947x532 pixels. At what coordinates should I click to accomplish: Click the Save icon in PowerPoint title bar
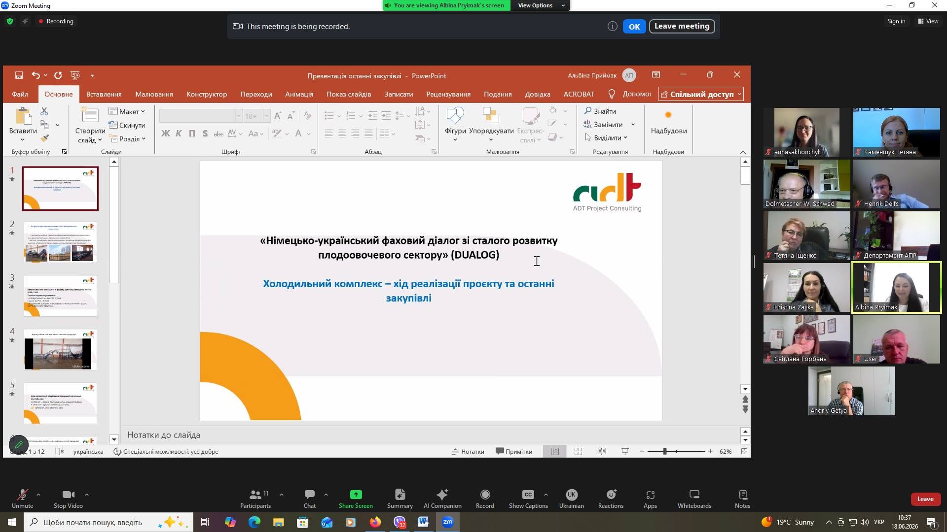pyautogui.click(x=19, y=75)
